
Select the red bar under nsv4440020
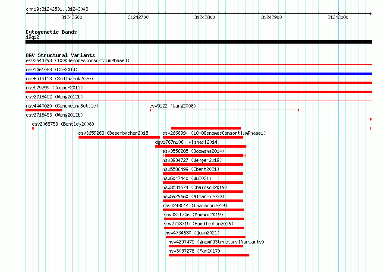(x=44, y=110)
